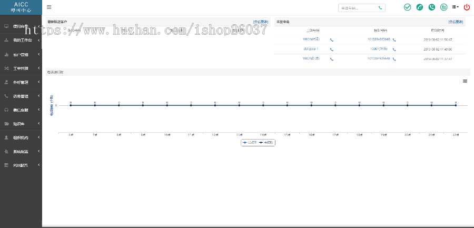
Task: Click timestamp 2019-08-02 11:40:00
Action: click(x=438, y=49)
